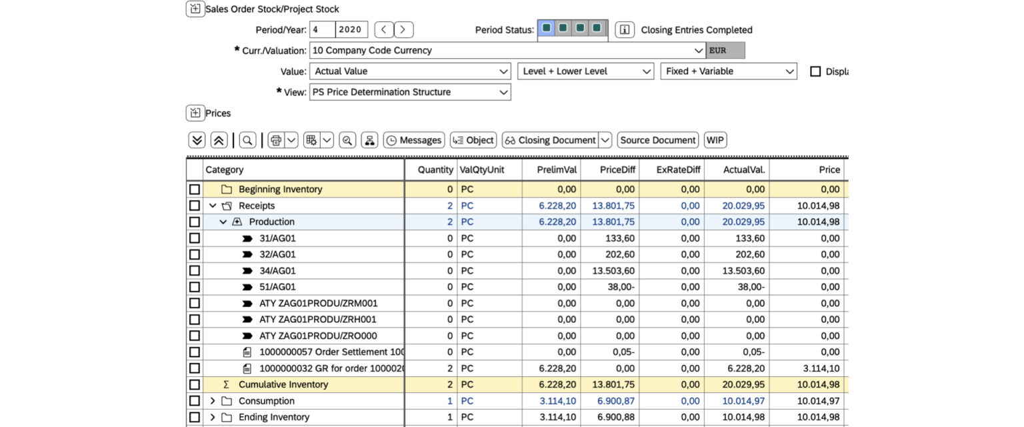Select the choose-detail magnifier icon
1024x427 pixels.
[347, 140]
